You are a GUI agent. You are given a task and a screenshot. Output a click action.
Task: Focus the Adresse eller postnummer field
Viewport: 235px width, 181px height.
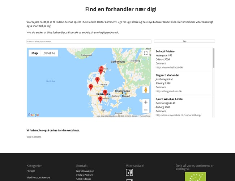[x=89, y=42]
